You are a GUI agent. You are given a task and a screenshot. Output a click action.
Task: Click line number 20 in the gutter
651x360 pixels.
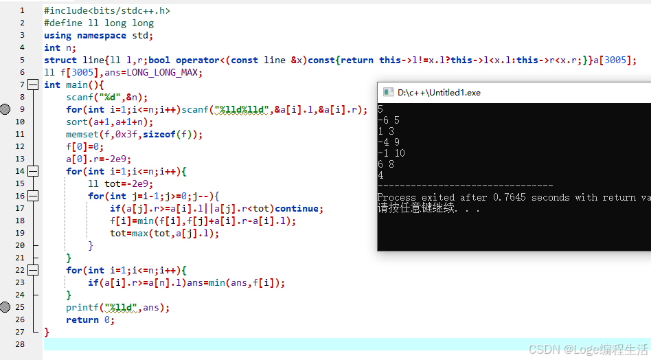pyautogui.click(x=20, y=245)
